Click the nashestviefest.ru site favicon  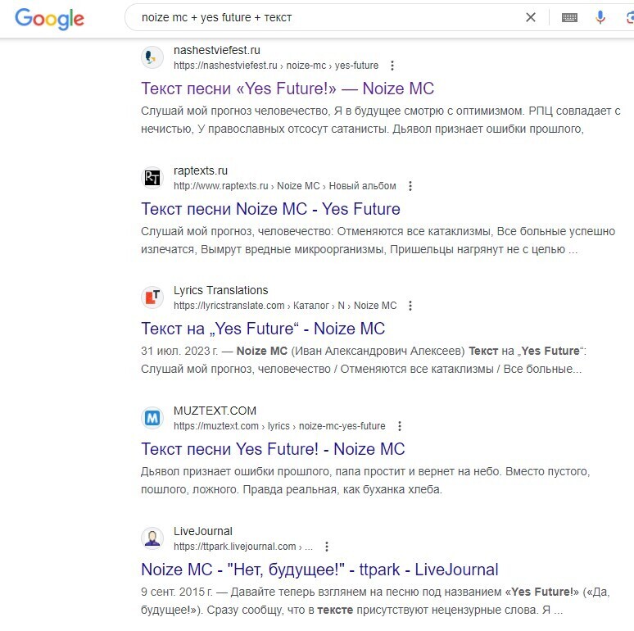(x=152, y=57)
